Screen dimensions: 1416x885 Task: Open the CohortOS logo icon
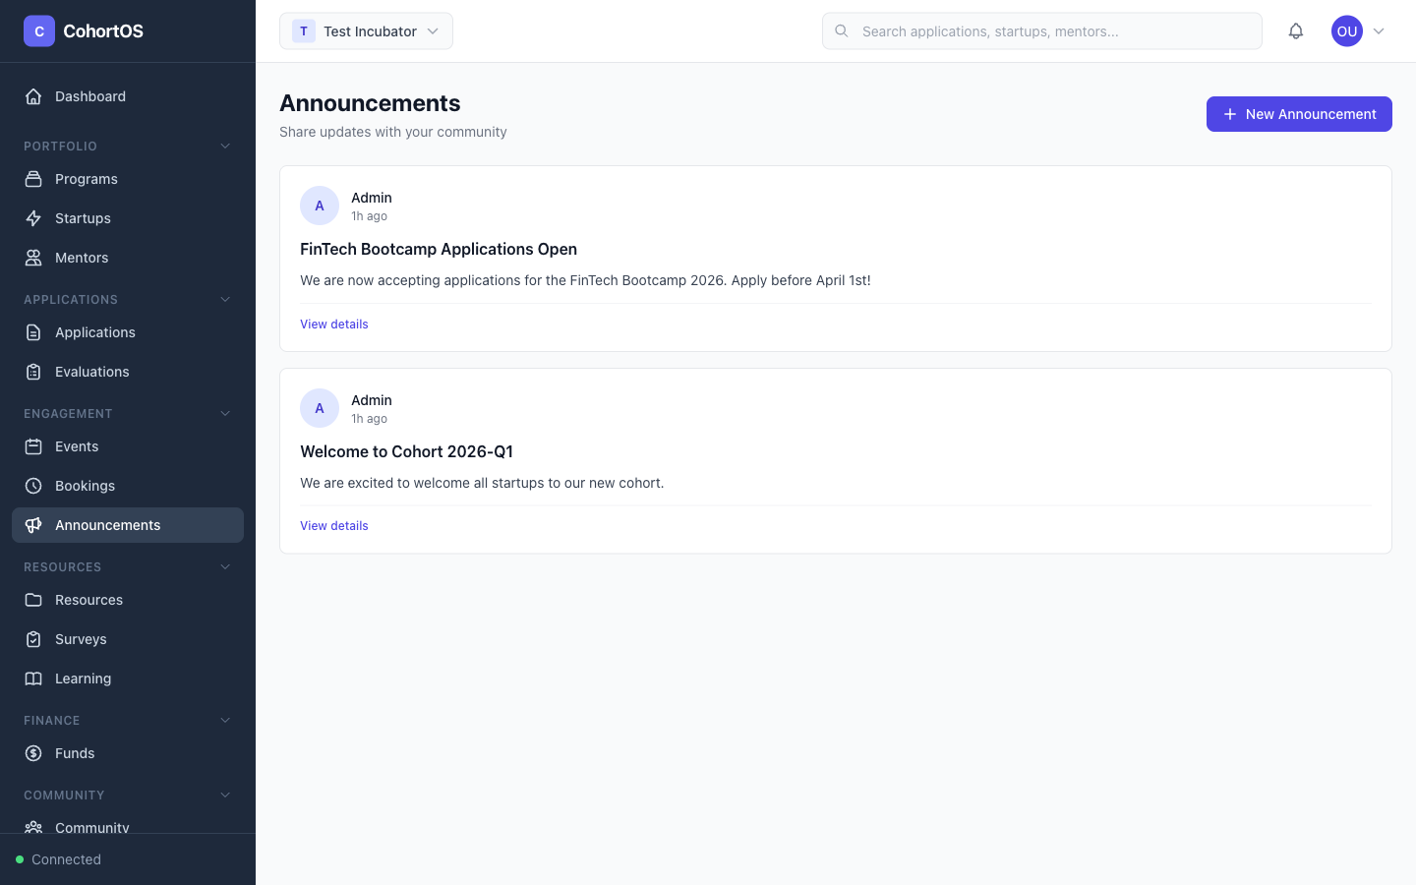[x=38, y=30]
